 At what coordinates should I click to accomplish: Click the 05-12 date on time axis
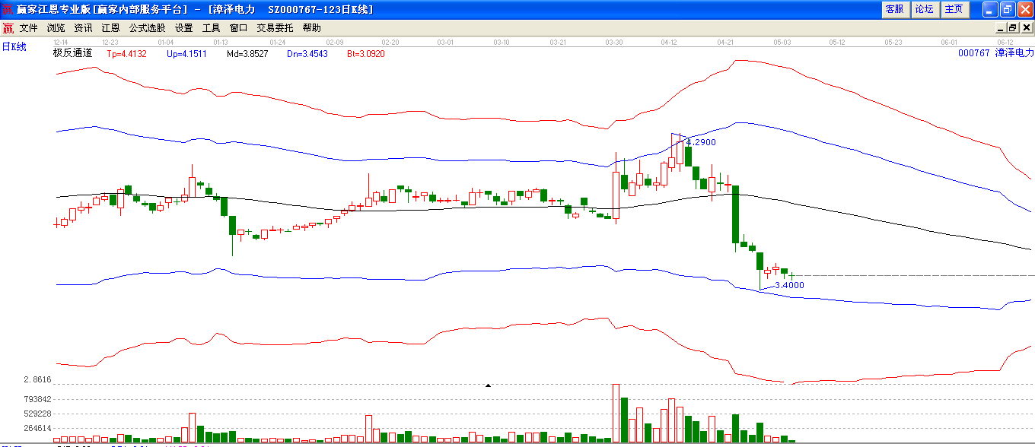pyautogui.click(x=838, y=42)
